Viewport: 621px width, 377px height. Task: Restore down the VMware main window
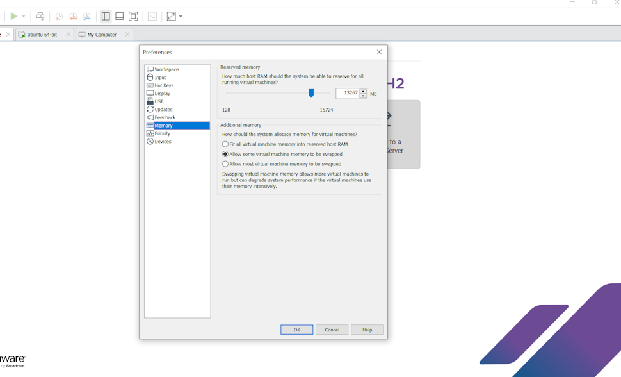point(595,2)
